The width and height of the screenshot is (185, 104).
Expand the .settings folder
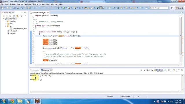(x=6, y=21)
